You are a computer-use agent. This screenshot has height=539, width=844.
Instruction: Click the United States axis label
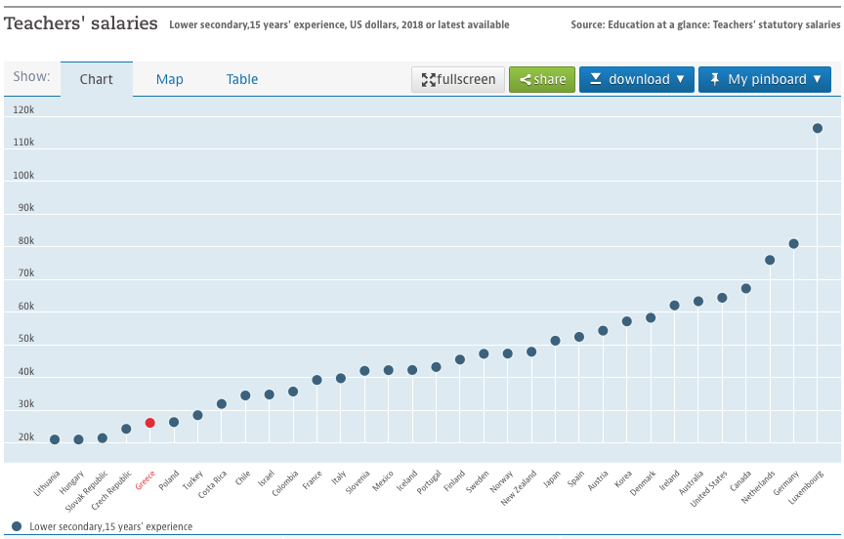point(710,488)
